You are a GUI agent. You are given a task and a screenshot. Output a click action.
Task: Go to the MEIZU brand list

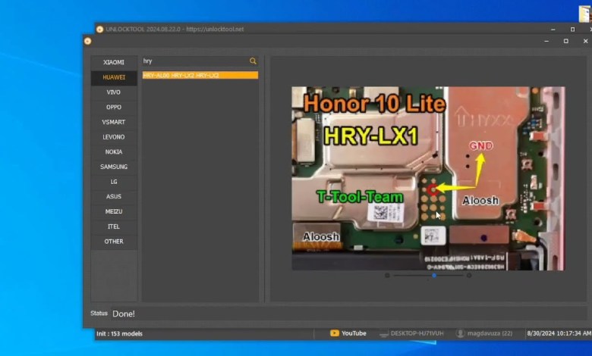click(114, 211)
